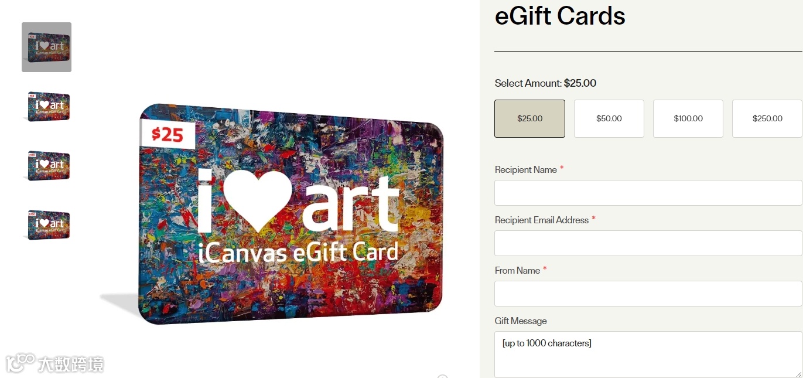This screenshot has height=378, width=803.
Task: Click the Gift Message text area resize handle
Action: (x=798, y=374)
